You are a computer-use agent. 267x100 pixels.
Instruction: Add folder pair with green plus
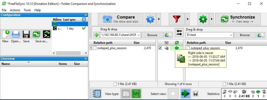97,35
